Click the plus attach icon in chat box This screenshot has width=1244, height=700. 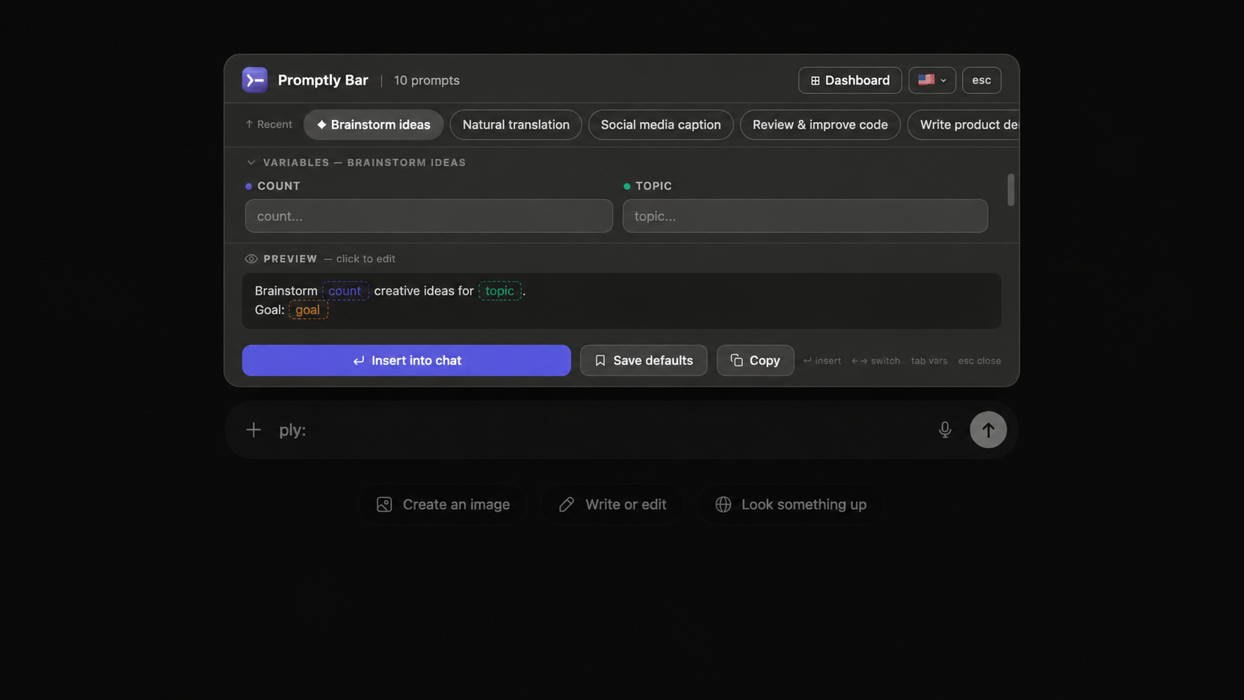click(x=254, y=430)
